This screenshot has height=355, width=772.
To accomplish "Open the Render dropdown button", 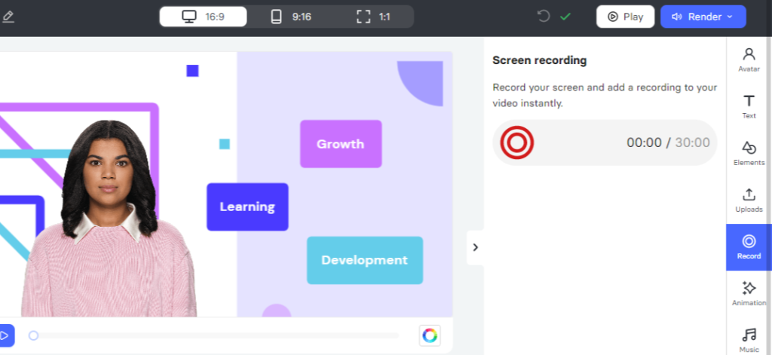I will click(x=703, y=17).
